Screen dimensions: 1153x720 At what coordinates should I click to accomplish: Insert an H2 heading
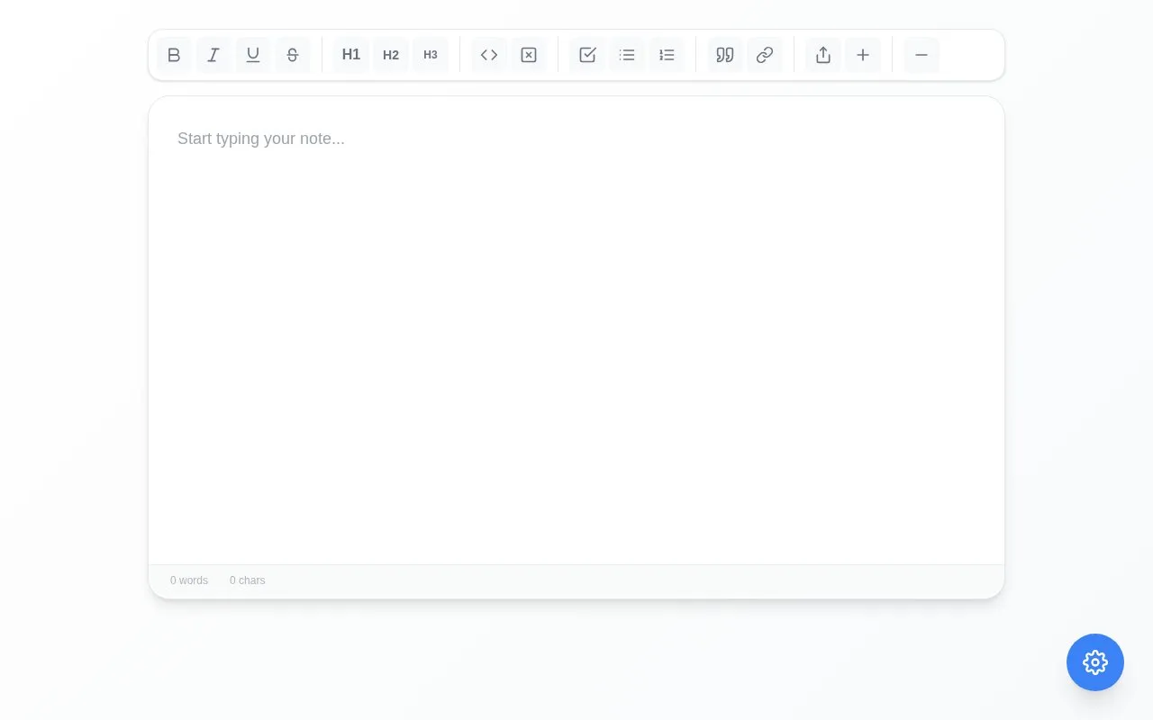391,55
